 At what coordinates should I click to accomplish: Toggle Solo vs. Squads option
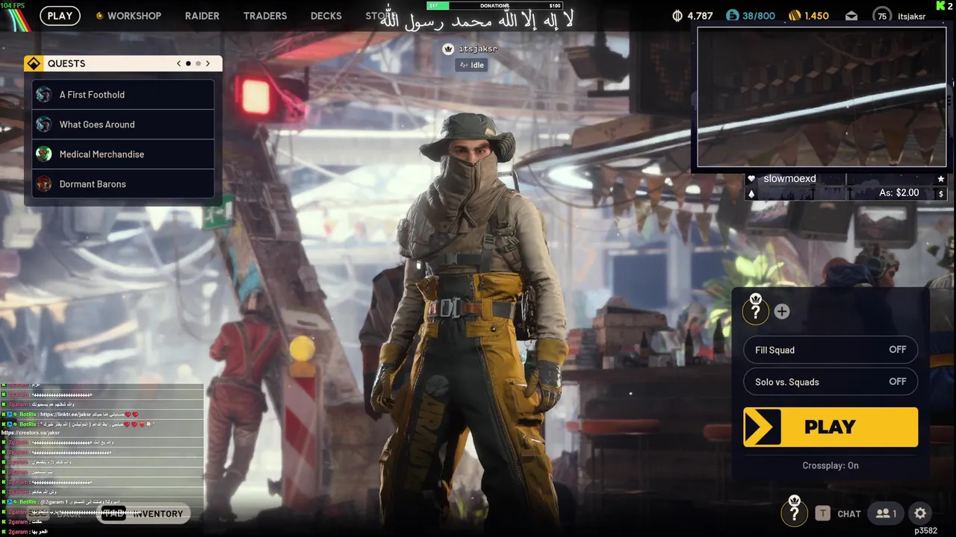[x=831, y=382]
